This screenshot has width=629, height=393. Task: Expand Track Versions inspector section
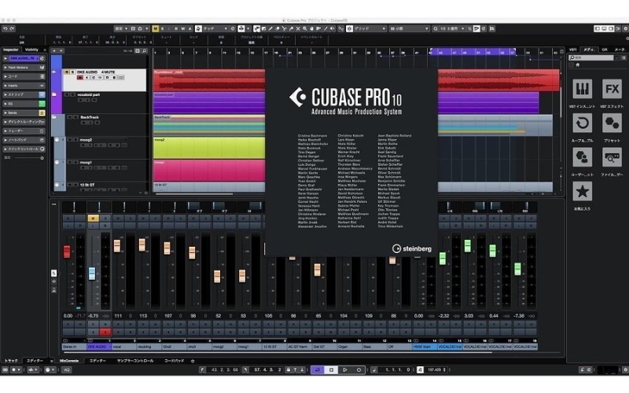coord(24,68)
